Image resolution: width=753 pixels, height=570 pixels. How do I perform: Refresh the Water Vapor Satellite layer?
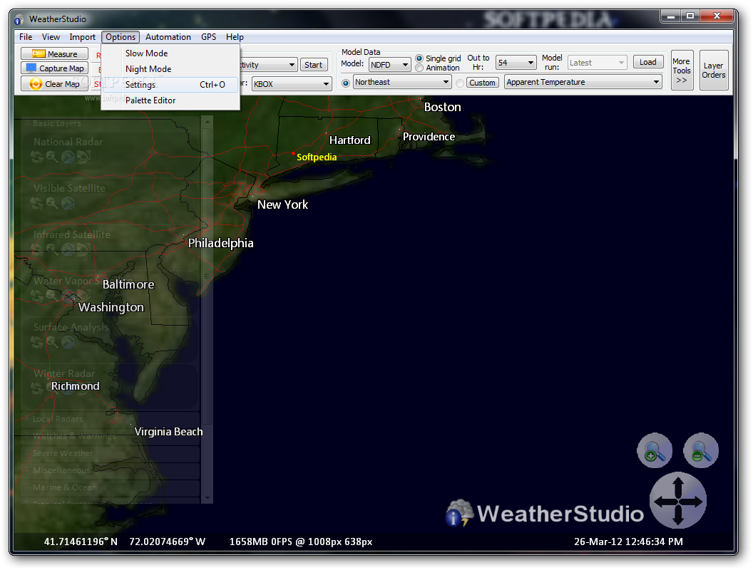36,296
